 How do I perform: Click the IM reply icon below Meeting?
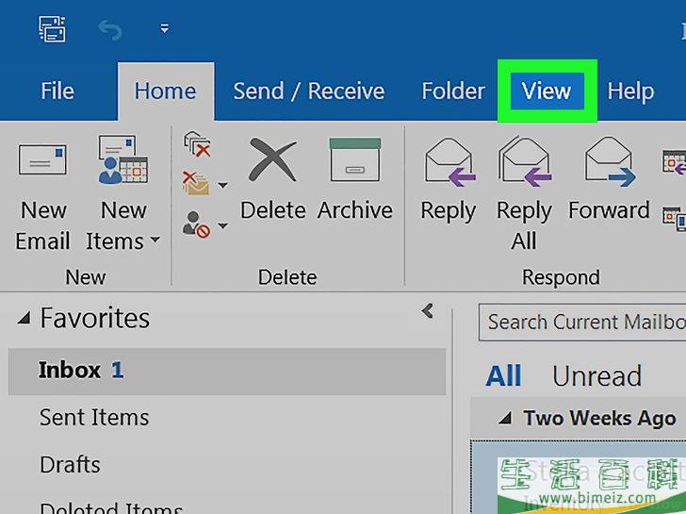674,218
